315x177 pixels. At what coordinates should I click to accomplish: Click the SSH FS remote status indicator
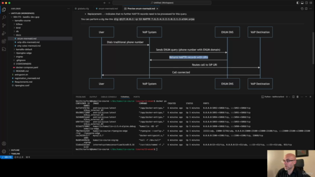point(6,157)
